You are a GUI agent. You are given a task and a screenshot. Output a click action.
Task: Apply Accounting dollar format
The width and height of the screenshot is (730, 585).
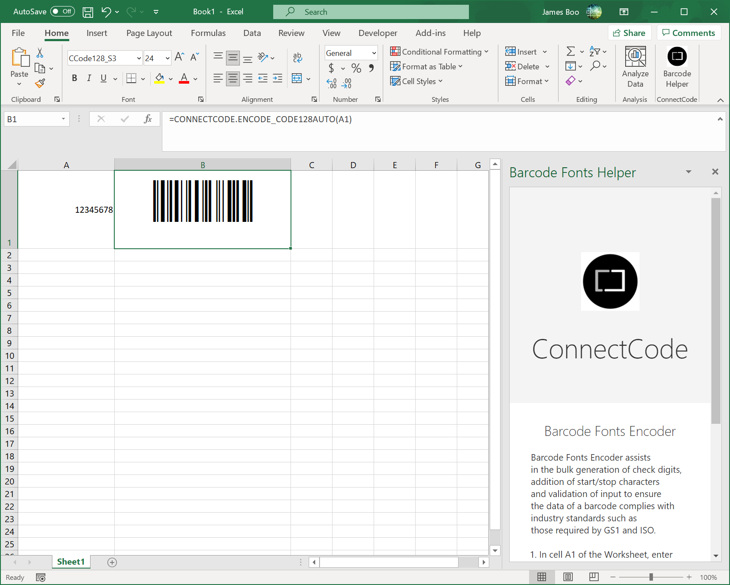point(331,68)
